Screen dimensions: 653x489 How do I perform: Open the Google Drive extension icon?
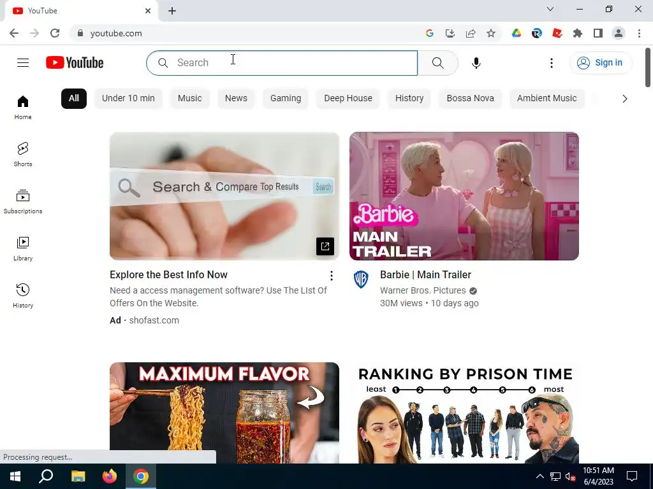click(x=517, y=33)
